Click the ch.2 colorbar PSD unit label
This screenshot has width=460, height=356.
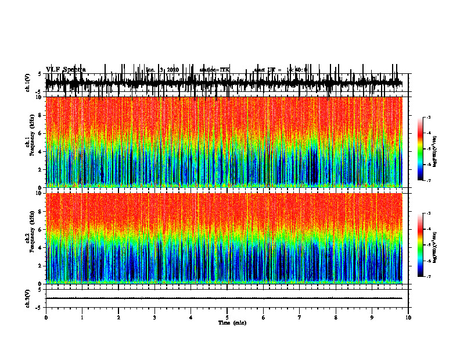pos(434,247)
